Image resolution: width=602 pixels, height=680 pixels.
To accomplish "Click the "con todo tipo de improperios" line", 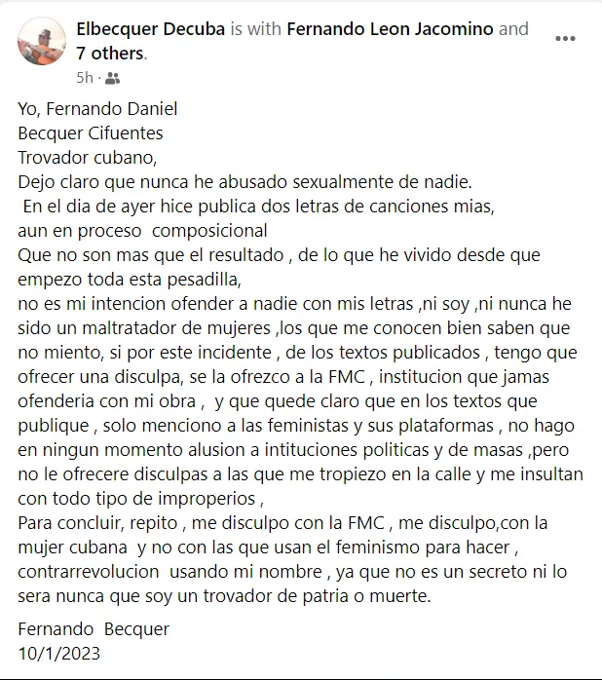I will 140,499.
